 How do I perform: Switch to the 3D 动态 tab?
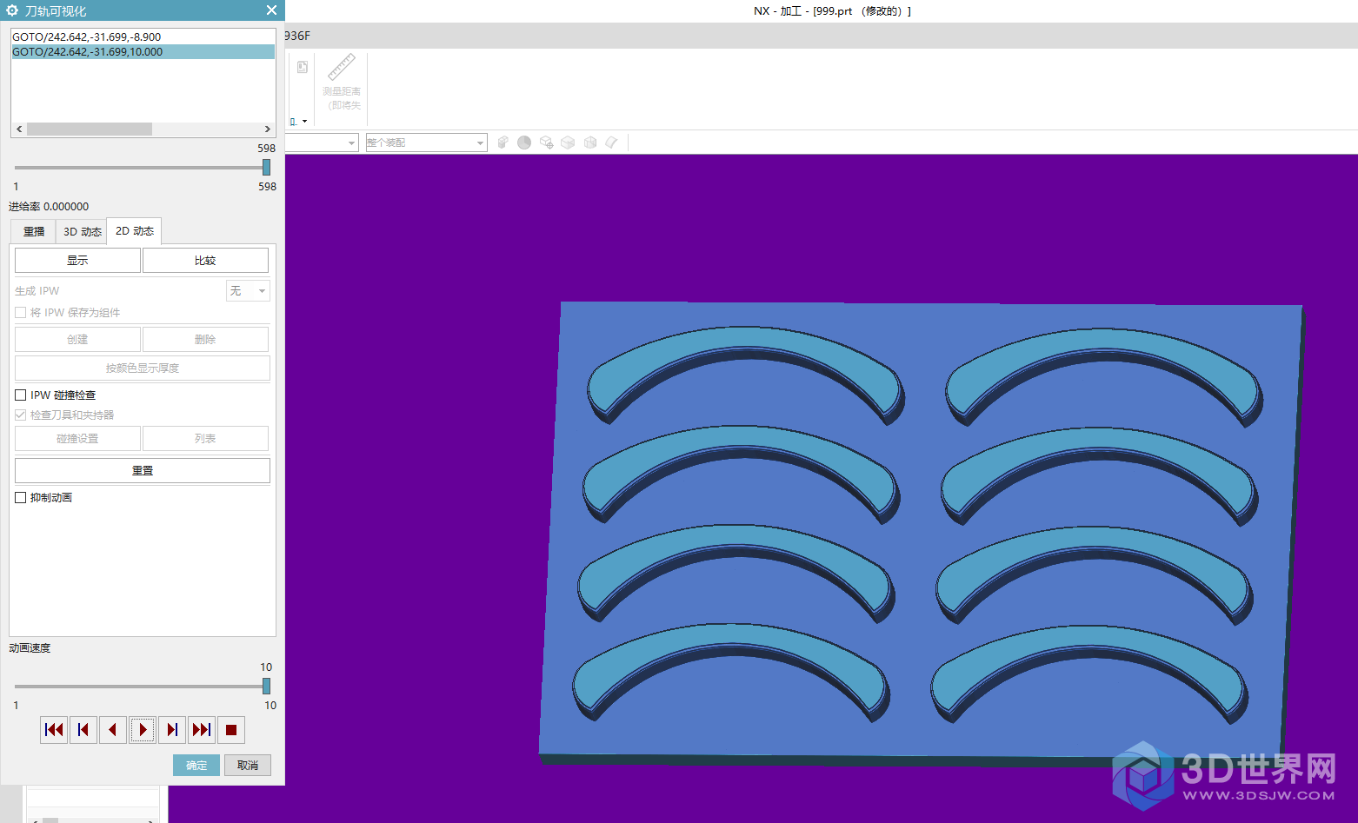click(x=83, y=232)
